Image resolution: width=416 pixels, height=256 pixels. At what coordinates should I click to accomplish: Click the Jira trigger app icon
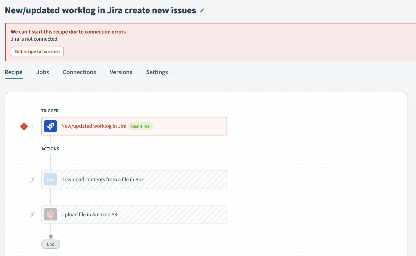pos(50,126)
